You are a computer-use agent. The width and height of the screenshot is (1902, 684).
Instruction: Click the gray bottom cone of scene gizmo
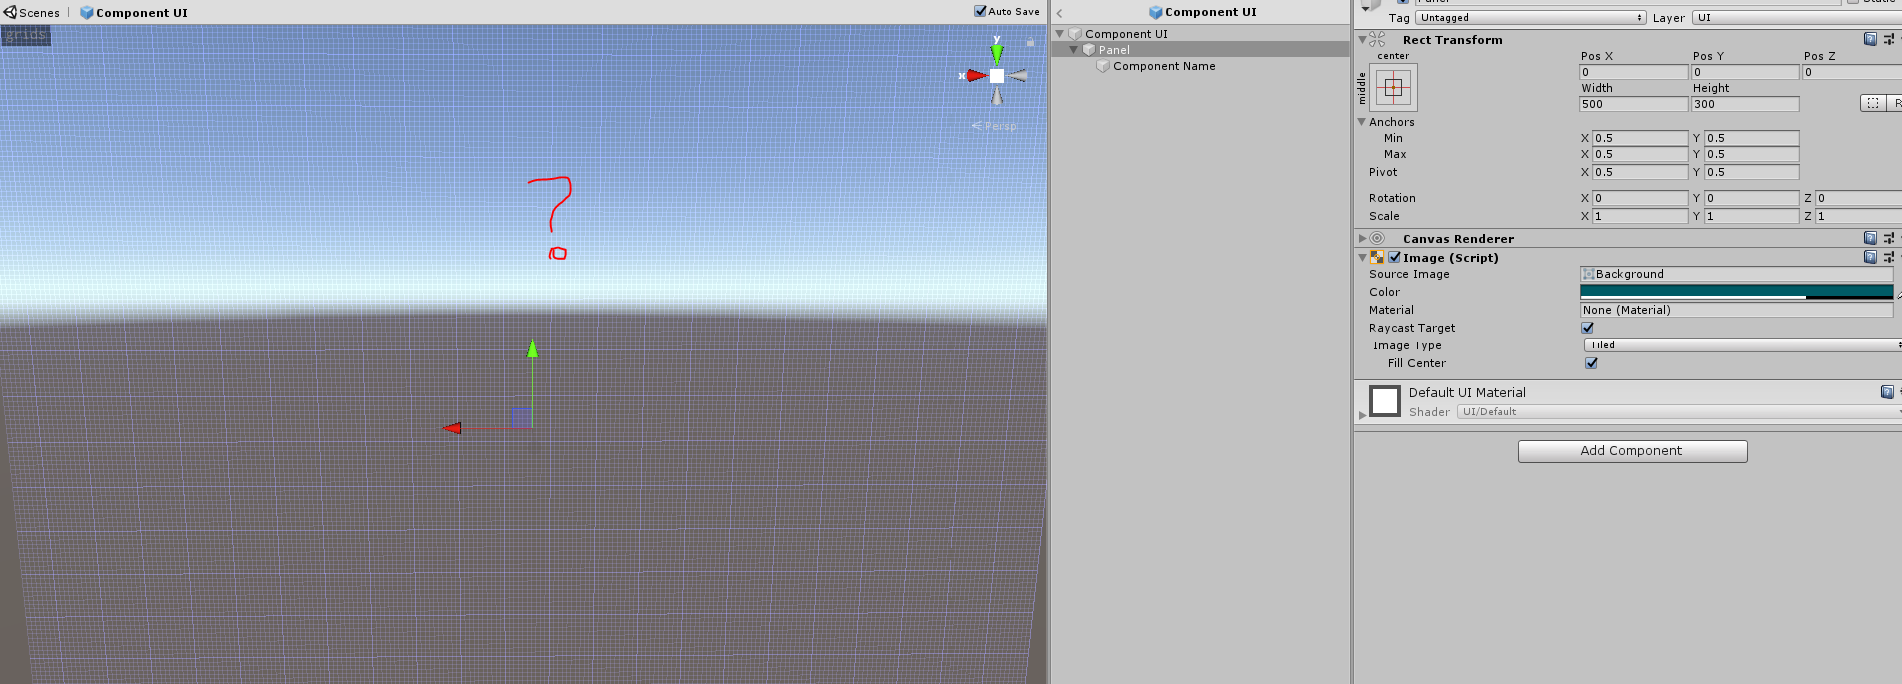(997, 96)
